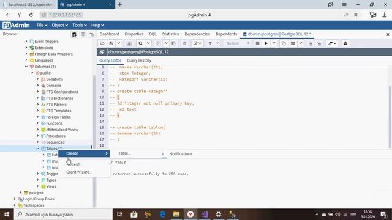Open a new browser tab with plus button
The width and height of the screenshot is (392, 220).
[120, 4]
